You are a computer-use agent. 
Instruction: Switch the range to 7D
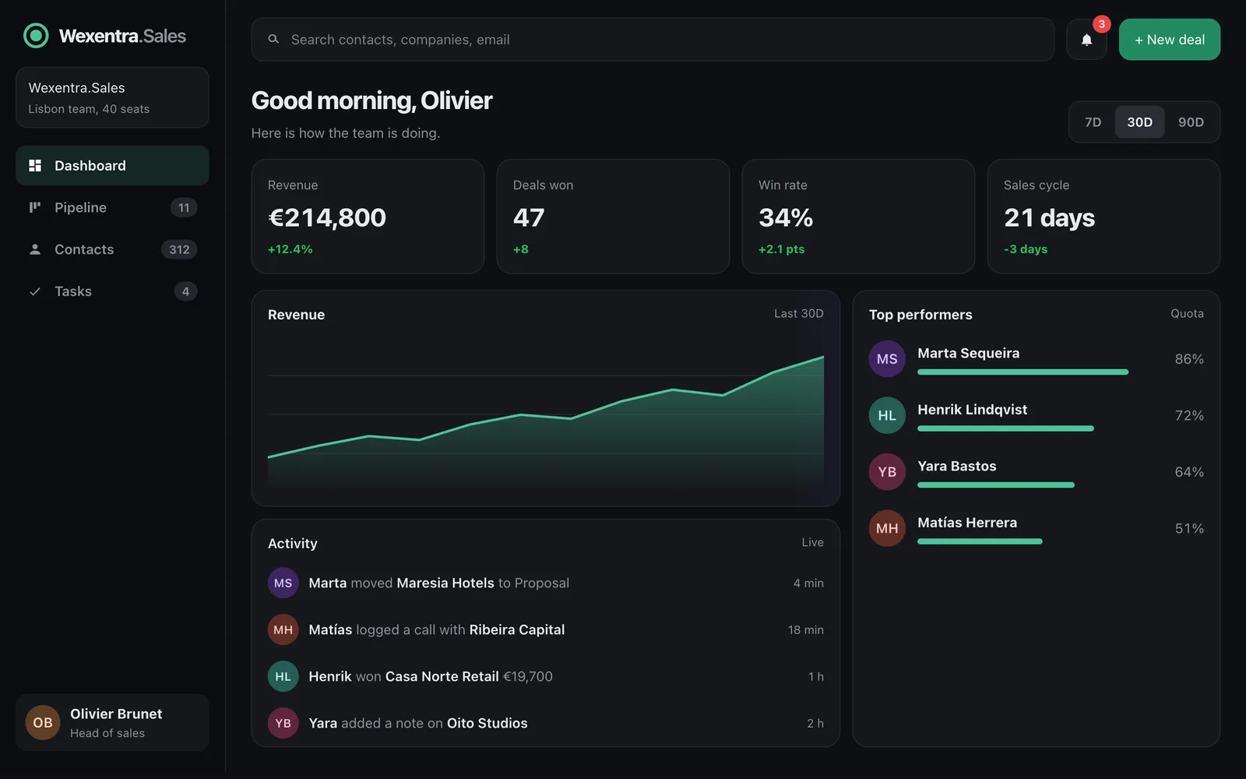point(1093,122)
